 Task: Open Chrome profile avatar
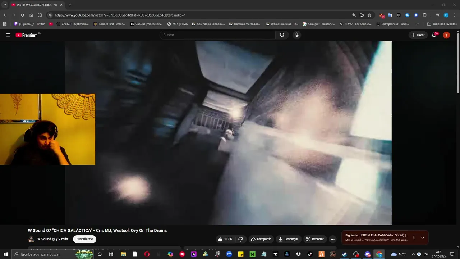446,15
